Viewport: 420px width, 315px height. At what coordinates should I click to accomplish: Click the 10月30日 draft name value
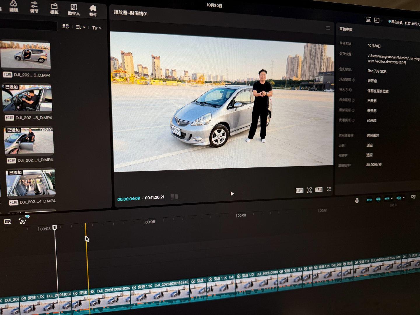click(x=374, y=46)
